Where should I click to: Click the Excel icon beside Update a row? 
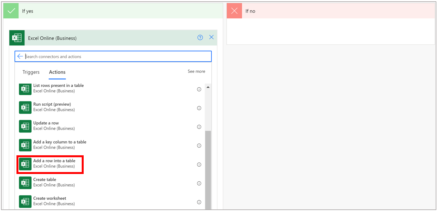click(25, 126)
